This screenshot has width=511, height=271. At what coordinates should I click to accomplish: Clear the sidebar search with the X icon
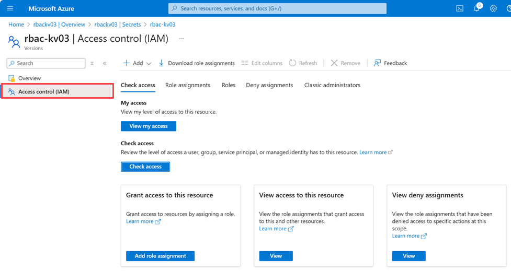point(92,63)
